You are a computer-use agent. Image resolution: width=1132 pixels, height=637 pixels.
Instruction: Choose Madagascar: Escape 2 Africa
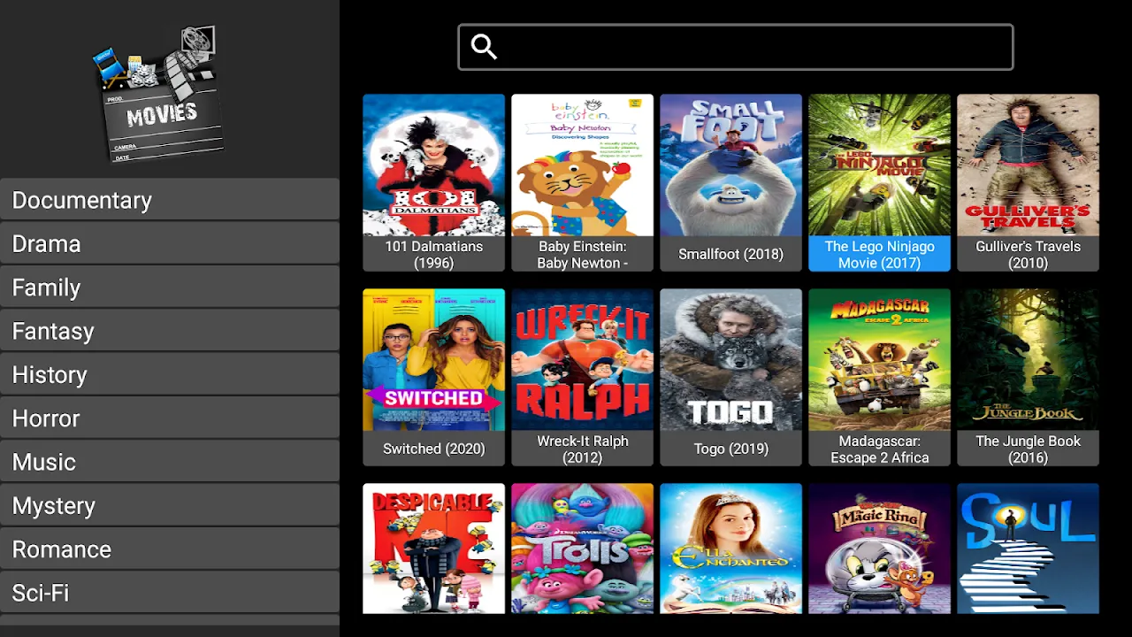click(880, 378)
